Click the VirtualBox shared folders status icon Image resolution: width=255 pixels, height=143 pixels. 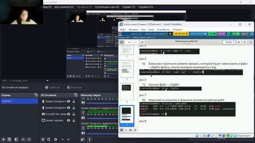pos(216,135)
